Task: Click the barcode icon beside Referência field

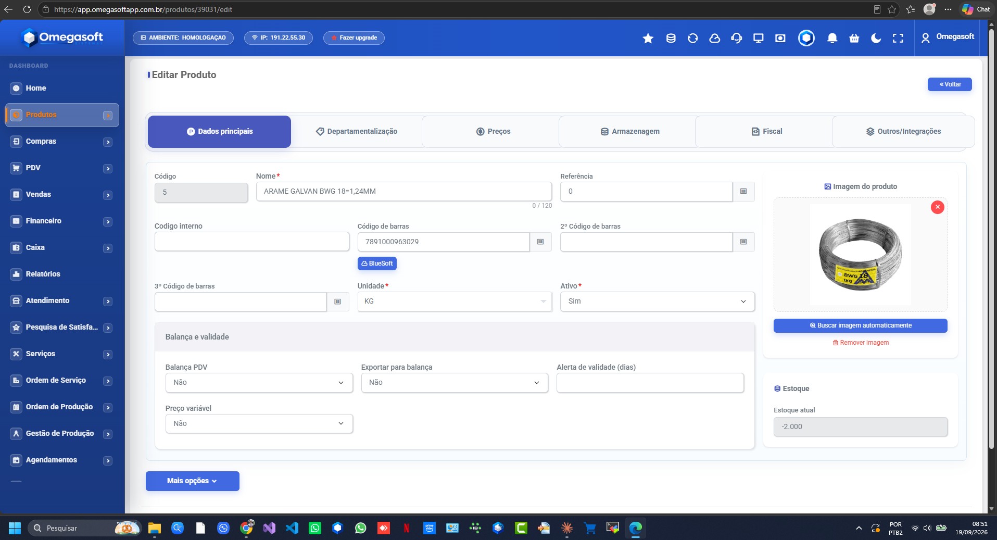Action: (x=743, y=192)
